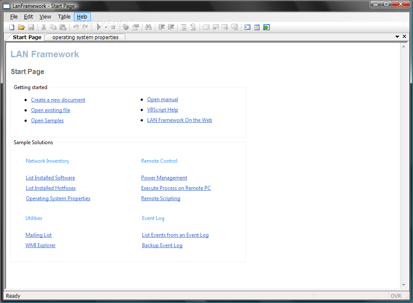Click the comment lines icon
The width and height of the screenshot is (413, 303).
click(x=184, y=27)
